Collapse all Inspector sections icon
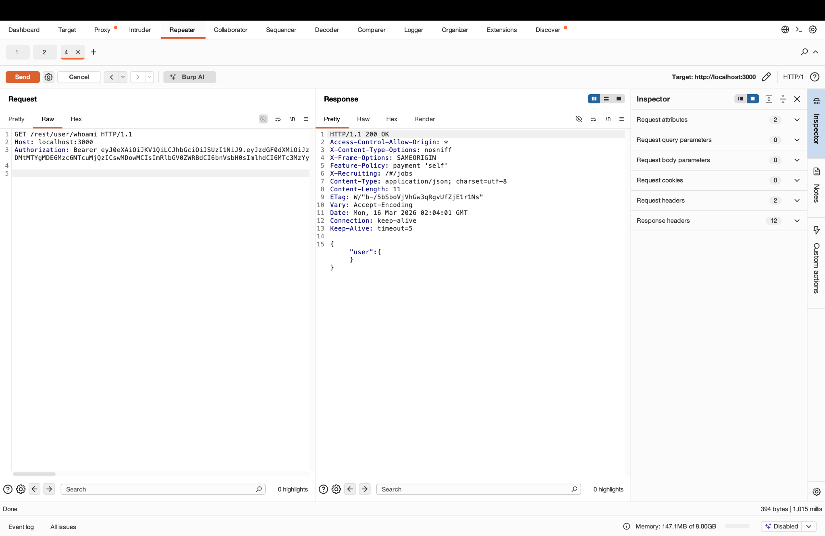The height and width of the screenshot is (536, 825). coord(783,99)
